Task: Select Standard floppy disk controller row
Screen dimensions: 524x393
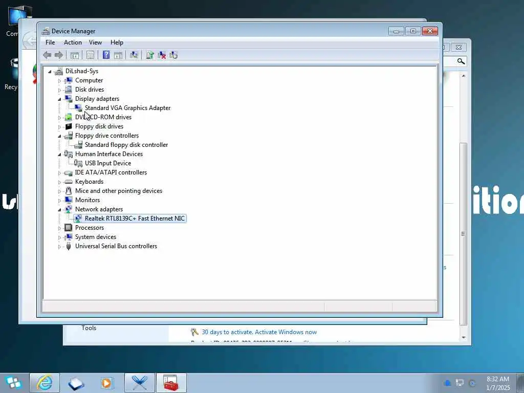Action: pos(126,145)
